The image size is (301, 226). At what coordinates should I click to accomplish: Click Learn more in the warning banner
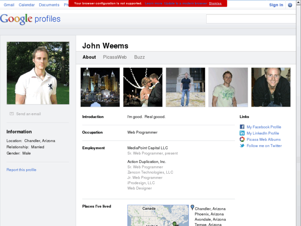(x=153, y=3)
